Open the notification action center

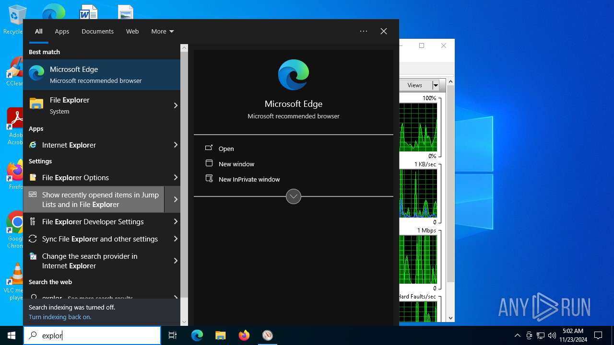pos(598,335)
